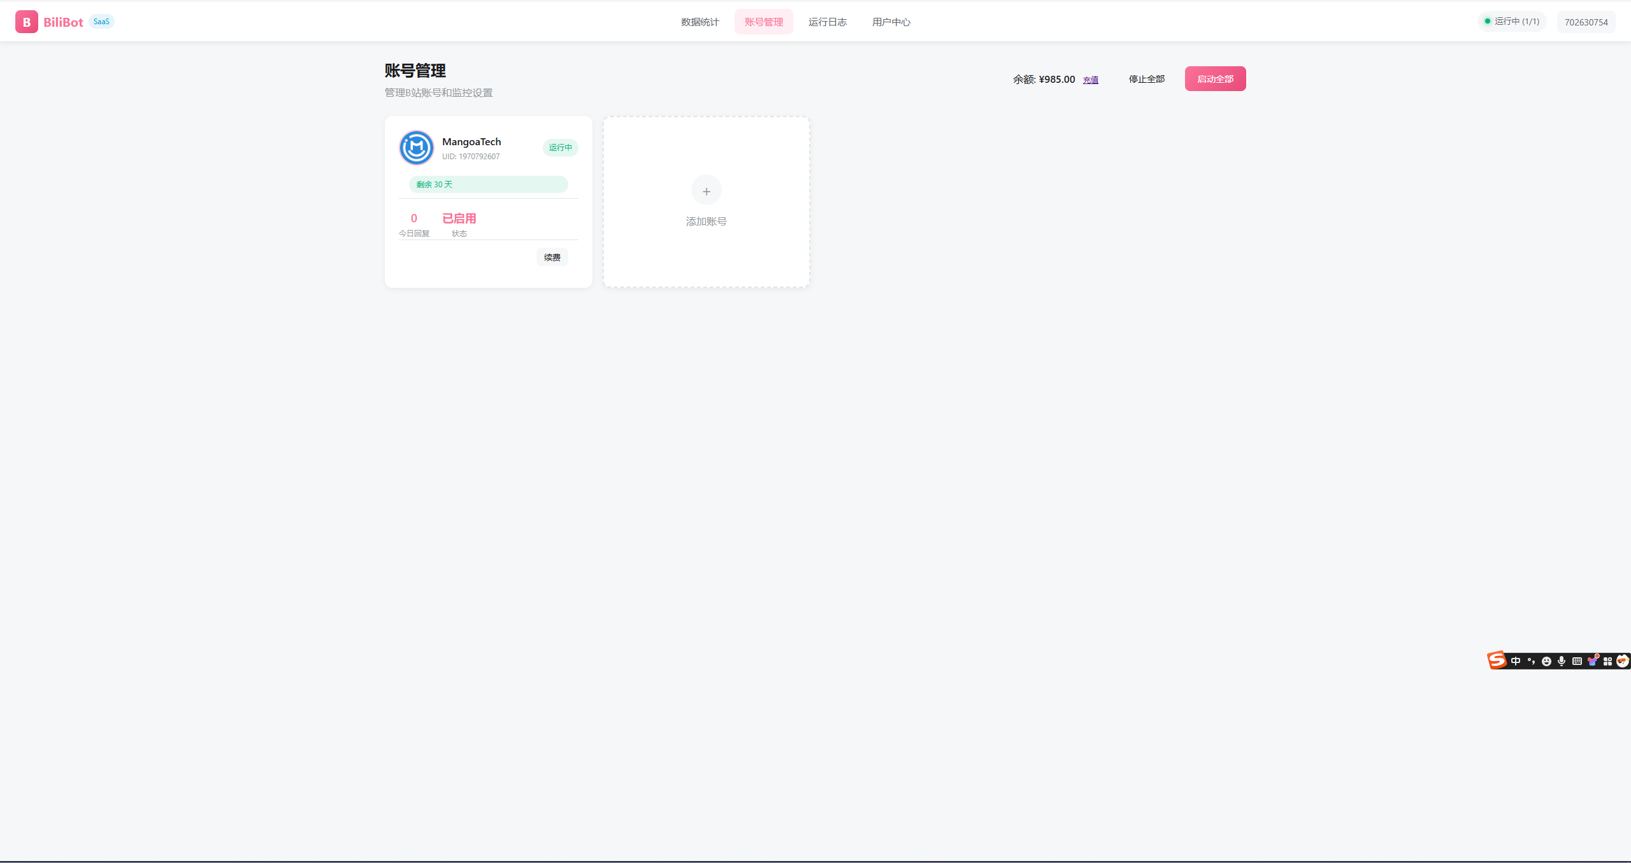Click the 添加账号 add-account card
The height and width of the screenshot is (863, 1631).
click(706, 202)
